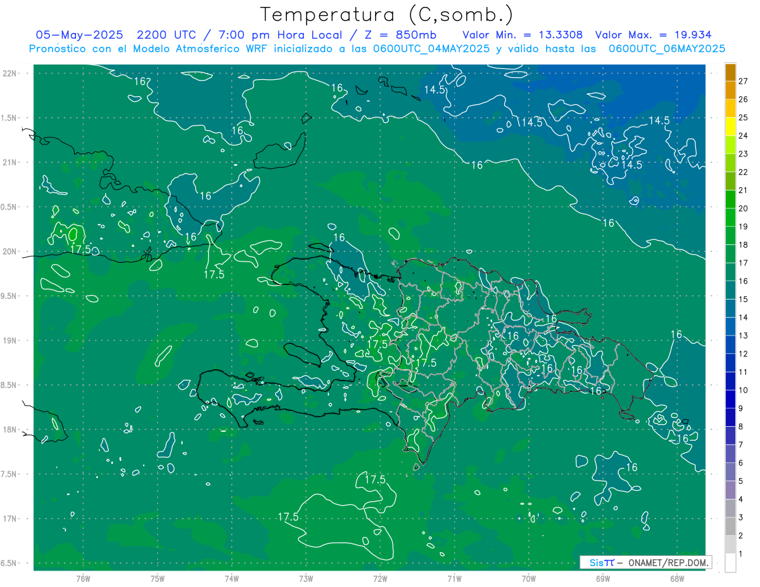Click the 71W longitude axis label

point(454,578)
